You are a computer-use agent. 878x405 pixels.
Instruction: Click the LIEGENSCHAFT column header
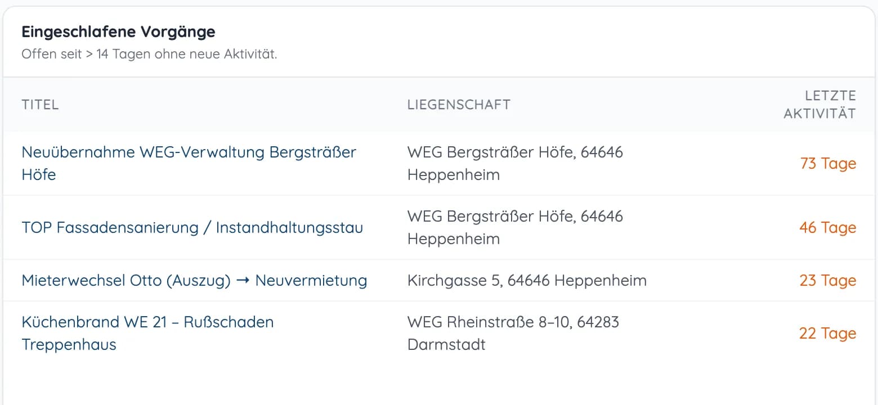click(459, 105)
